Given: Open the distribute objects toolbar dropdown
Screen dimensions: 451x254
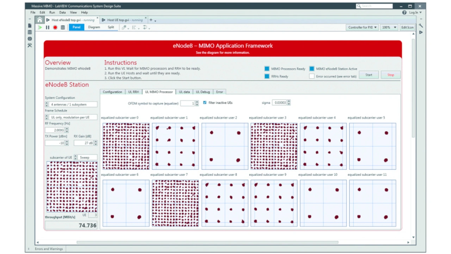Looking at the screenshot, I should 146,27.
